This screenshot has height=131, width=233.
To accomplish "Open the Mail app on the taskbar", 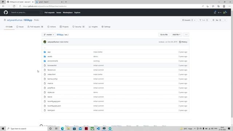I will click(x=80, y=128).
